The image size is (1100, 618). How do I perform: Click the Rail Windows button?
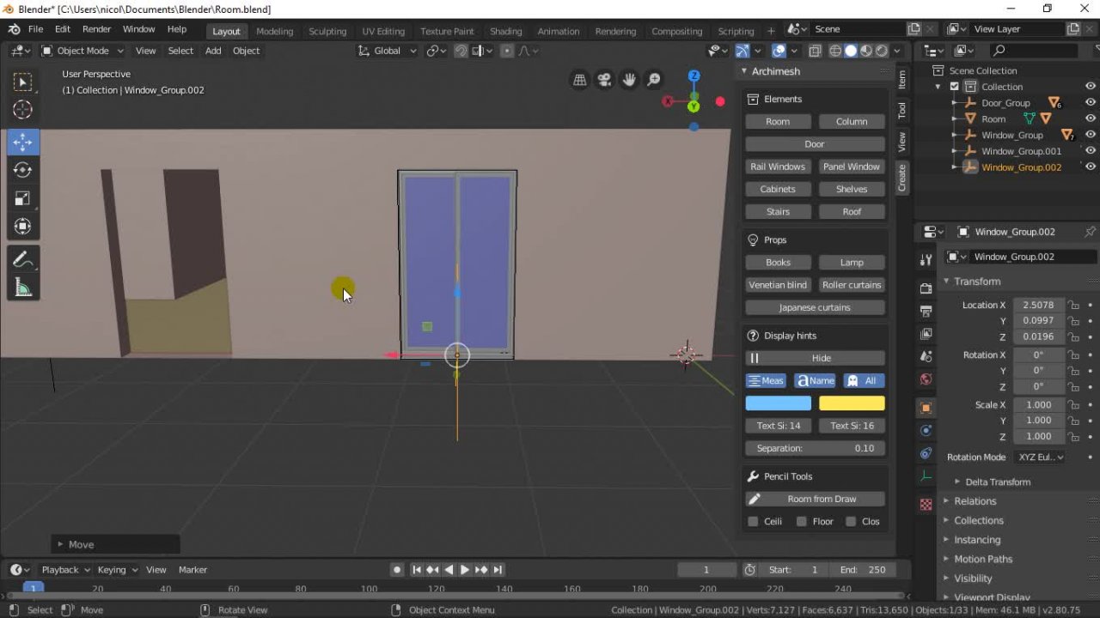tap(777, 167)
